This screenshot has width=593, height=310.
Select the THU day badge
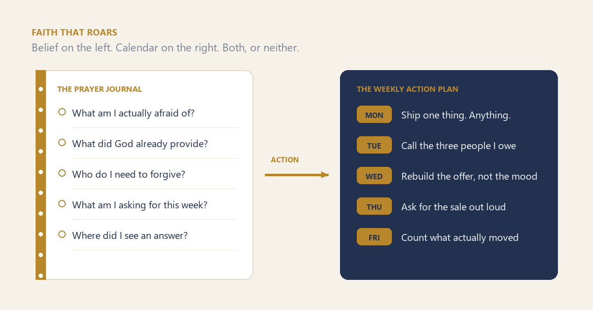pyautogui.click(x=374, y=206)
